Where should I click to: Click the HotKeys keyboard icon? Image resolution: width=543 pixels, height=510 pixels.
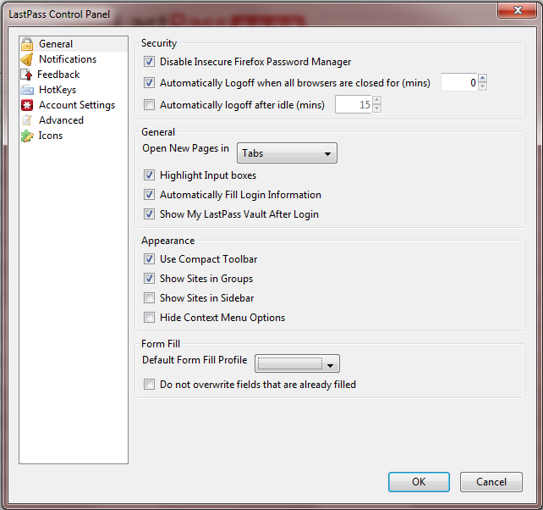pos(27,90)
